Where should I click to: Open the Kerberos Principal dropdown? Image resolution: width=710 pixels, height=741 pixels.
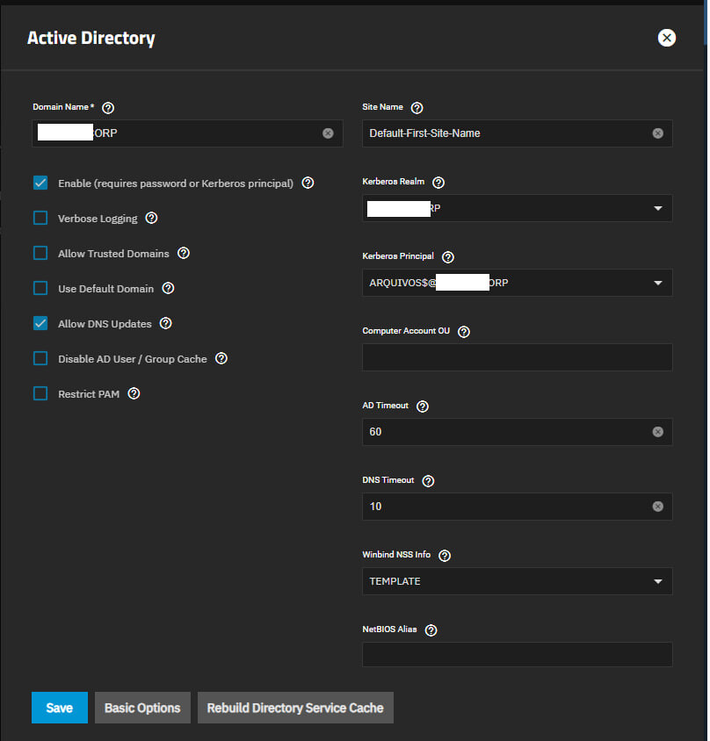click(657, 283)
